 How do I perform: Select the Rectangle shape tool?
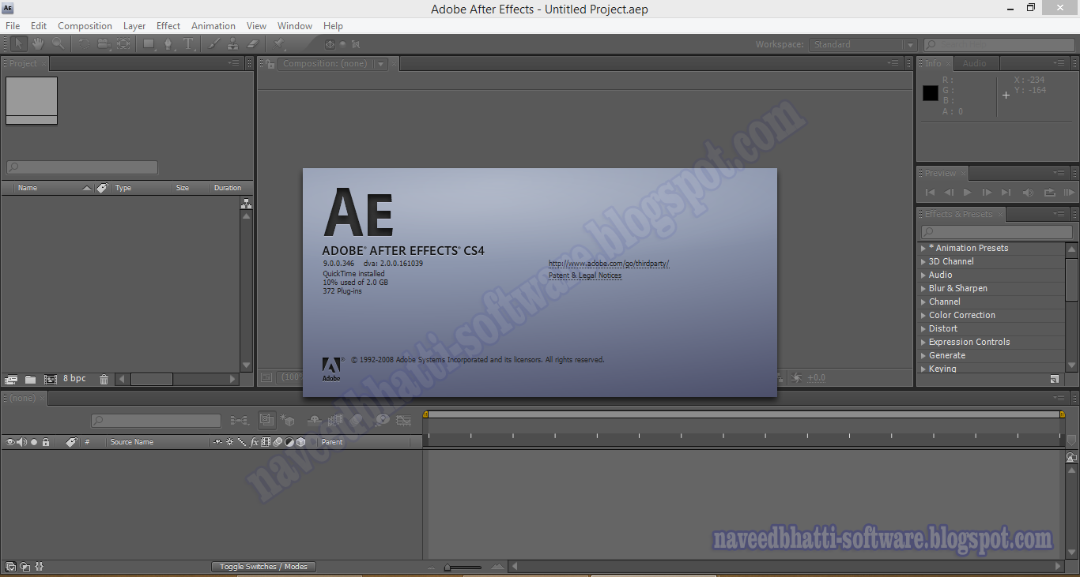coord(149,44)
